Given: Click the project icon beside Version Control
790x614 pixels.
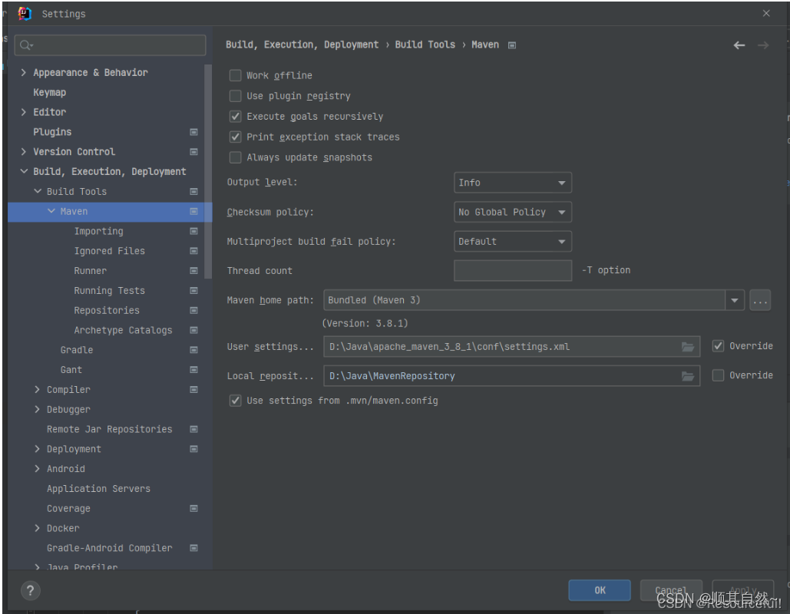Looking at the screenshot, I should click(193, 152).
